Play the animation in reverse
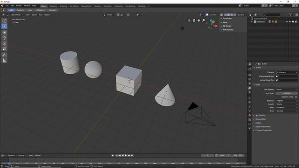Viewport: 299px width, 168px height. pos(123,155)
